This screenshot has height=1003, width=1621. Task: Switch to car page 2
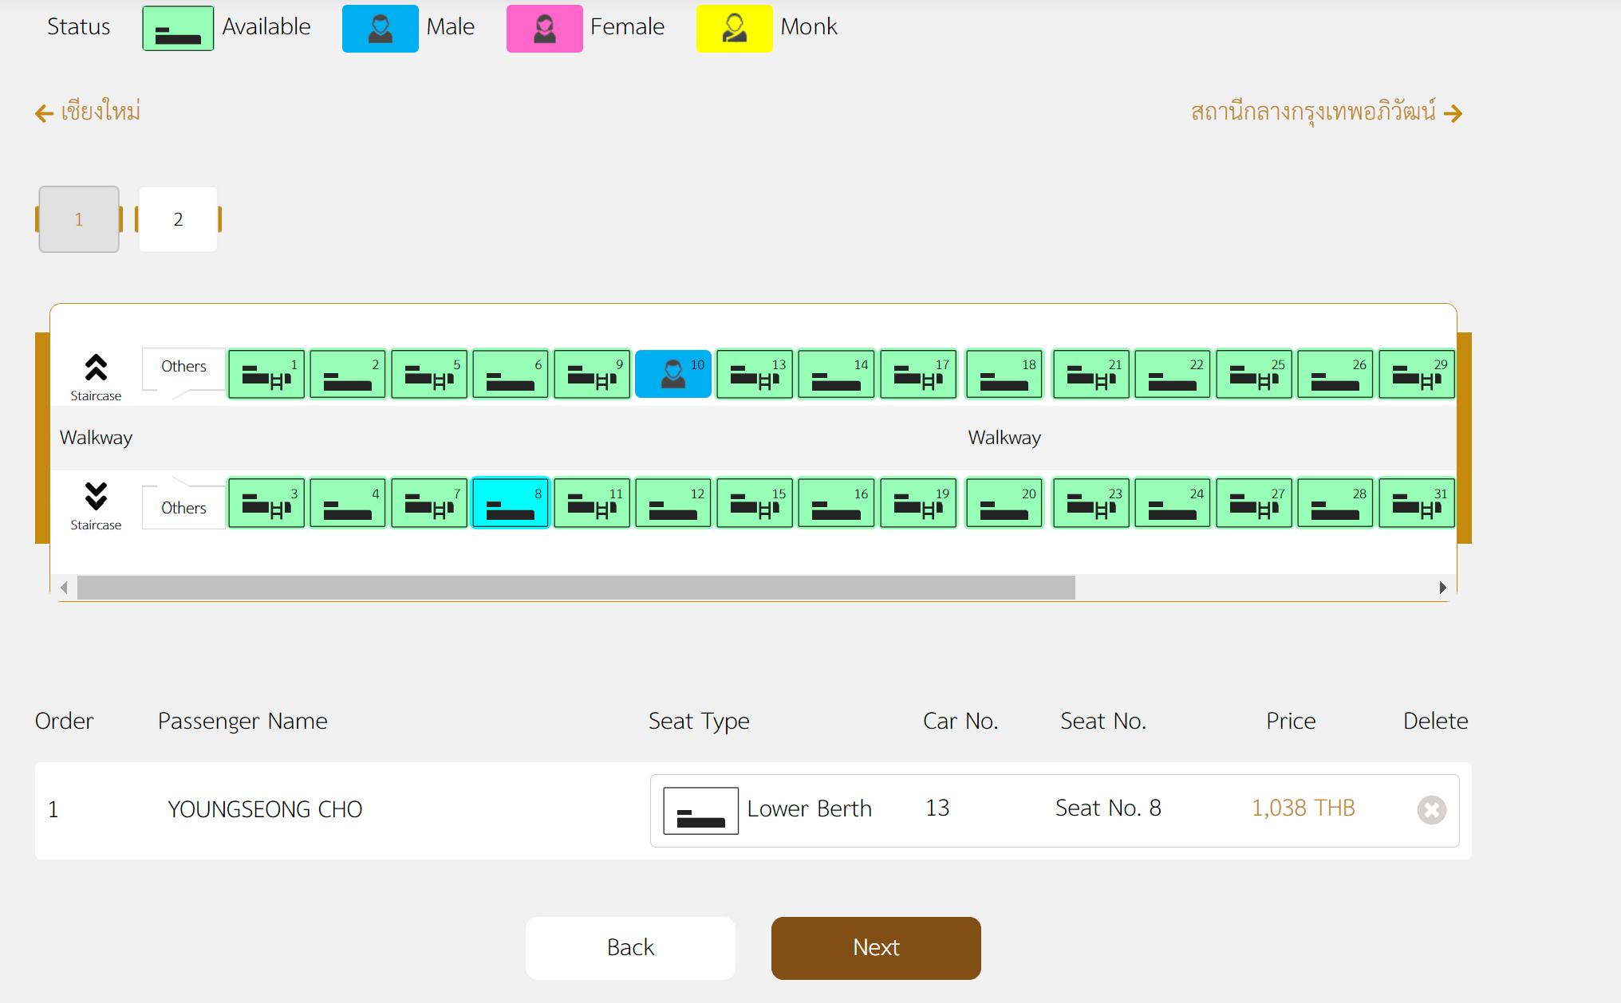tap(177, 218)
